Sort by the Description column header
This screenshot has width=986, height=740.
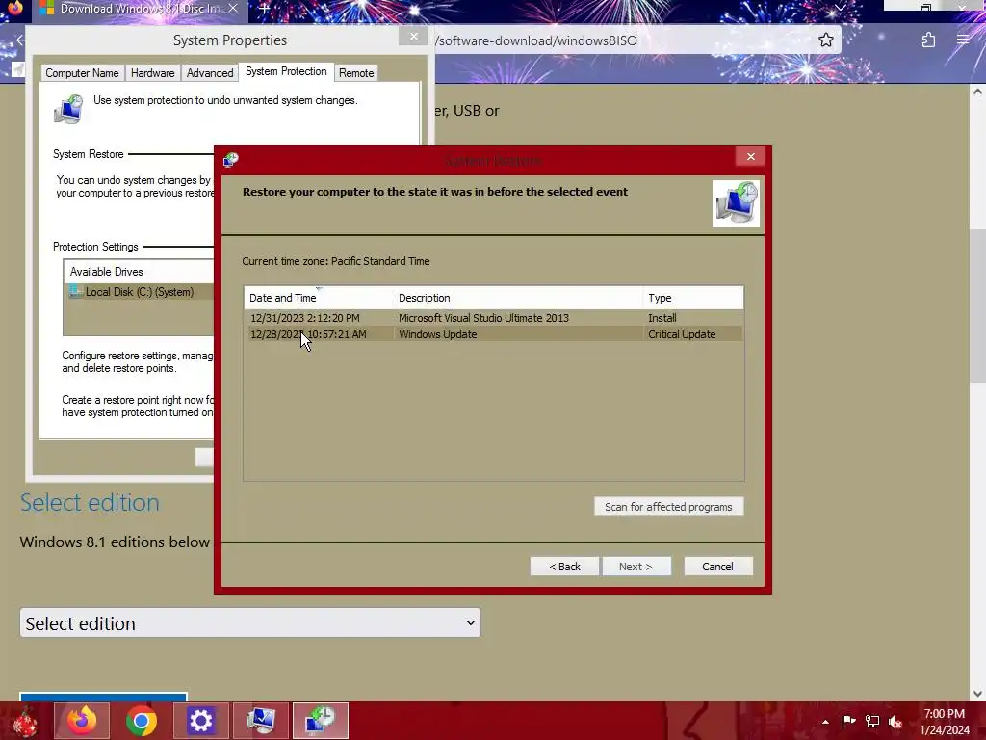coord(518,298)
